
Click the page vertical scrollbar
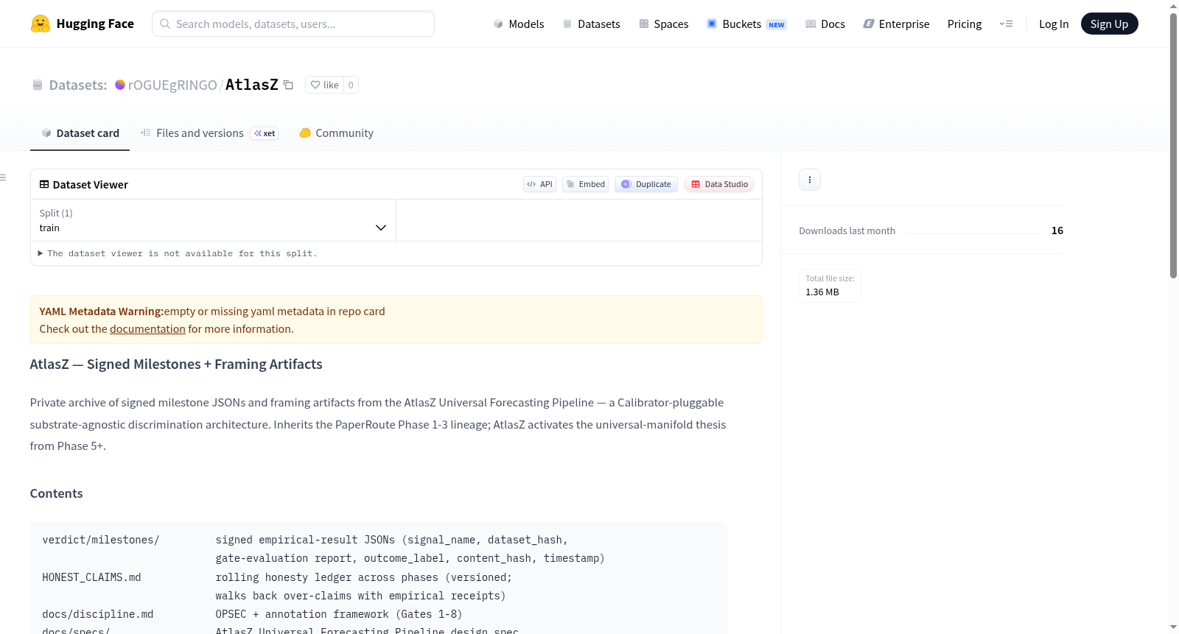tap(1174, 147)
